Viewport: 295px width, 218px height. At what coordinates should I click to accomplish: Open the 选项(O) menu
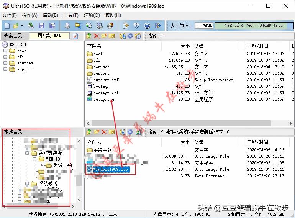pyautogui.click(x=92, y=15)
